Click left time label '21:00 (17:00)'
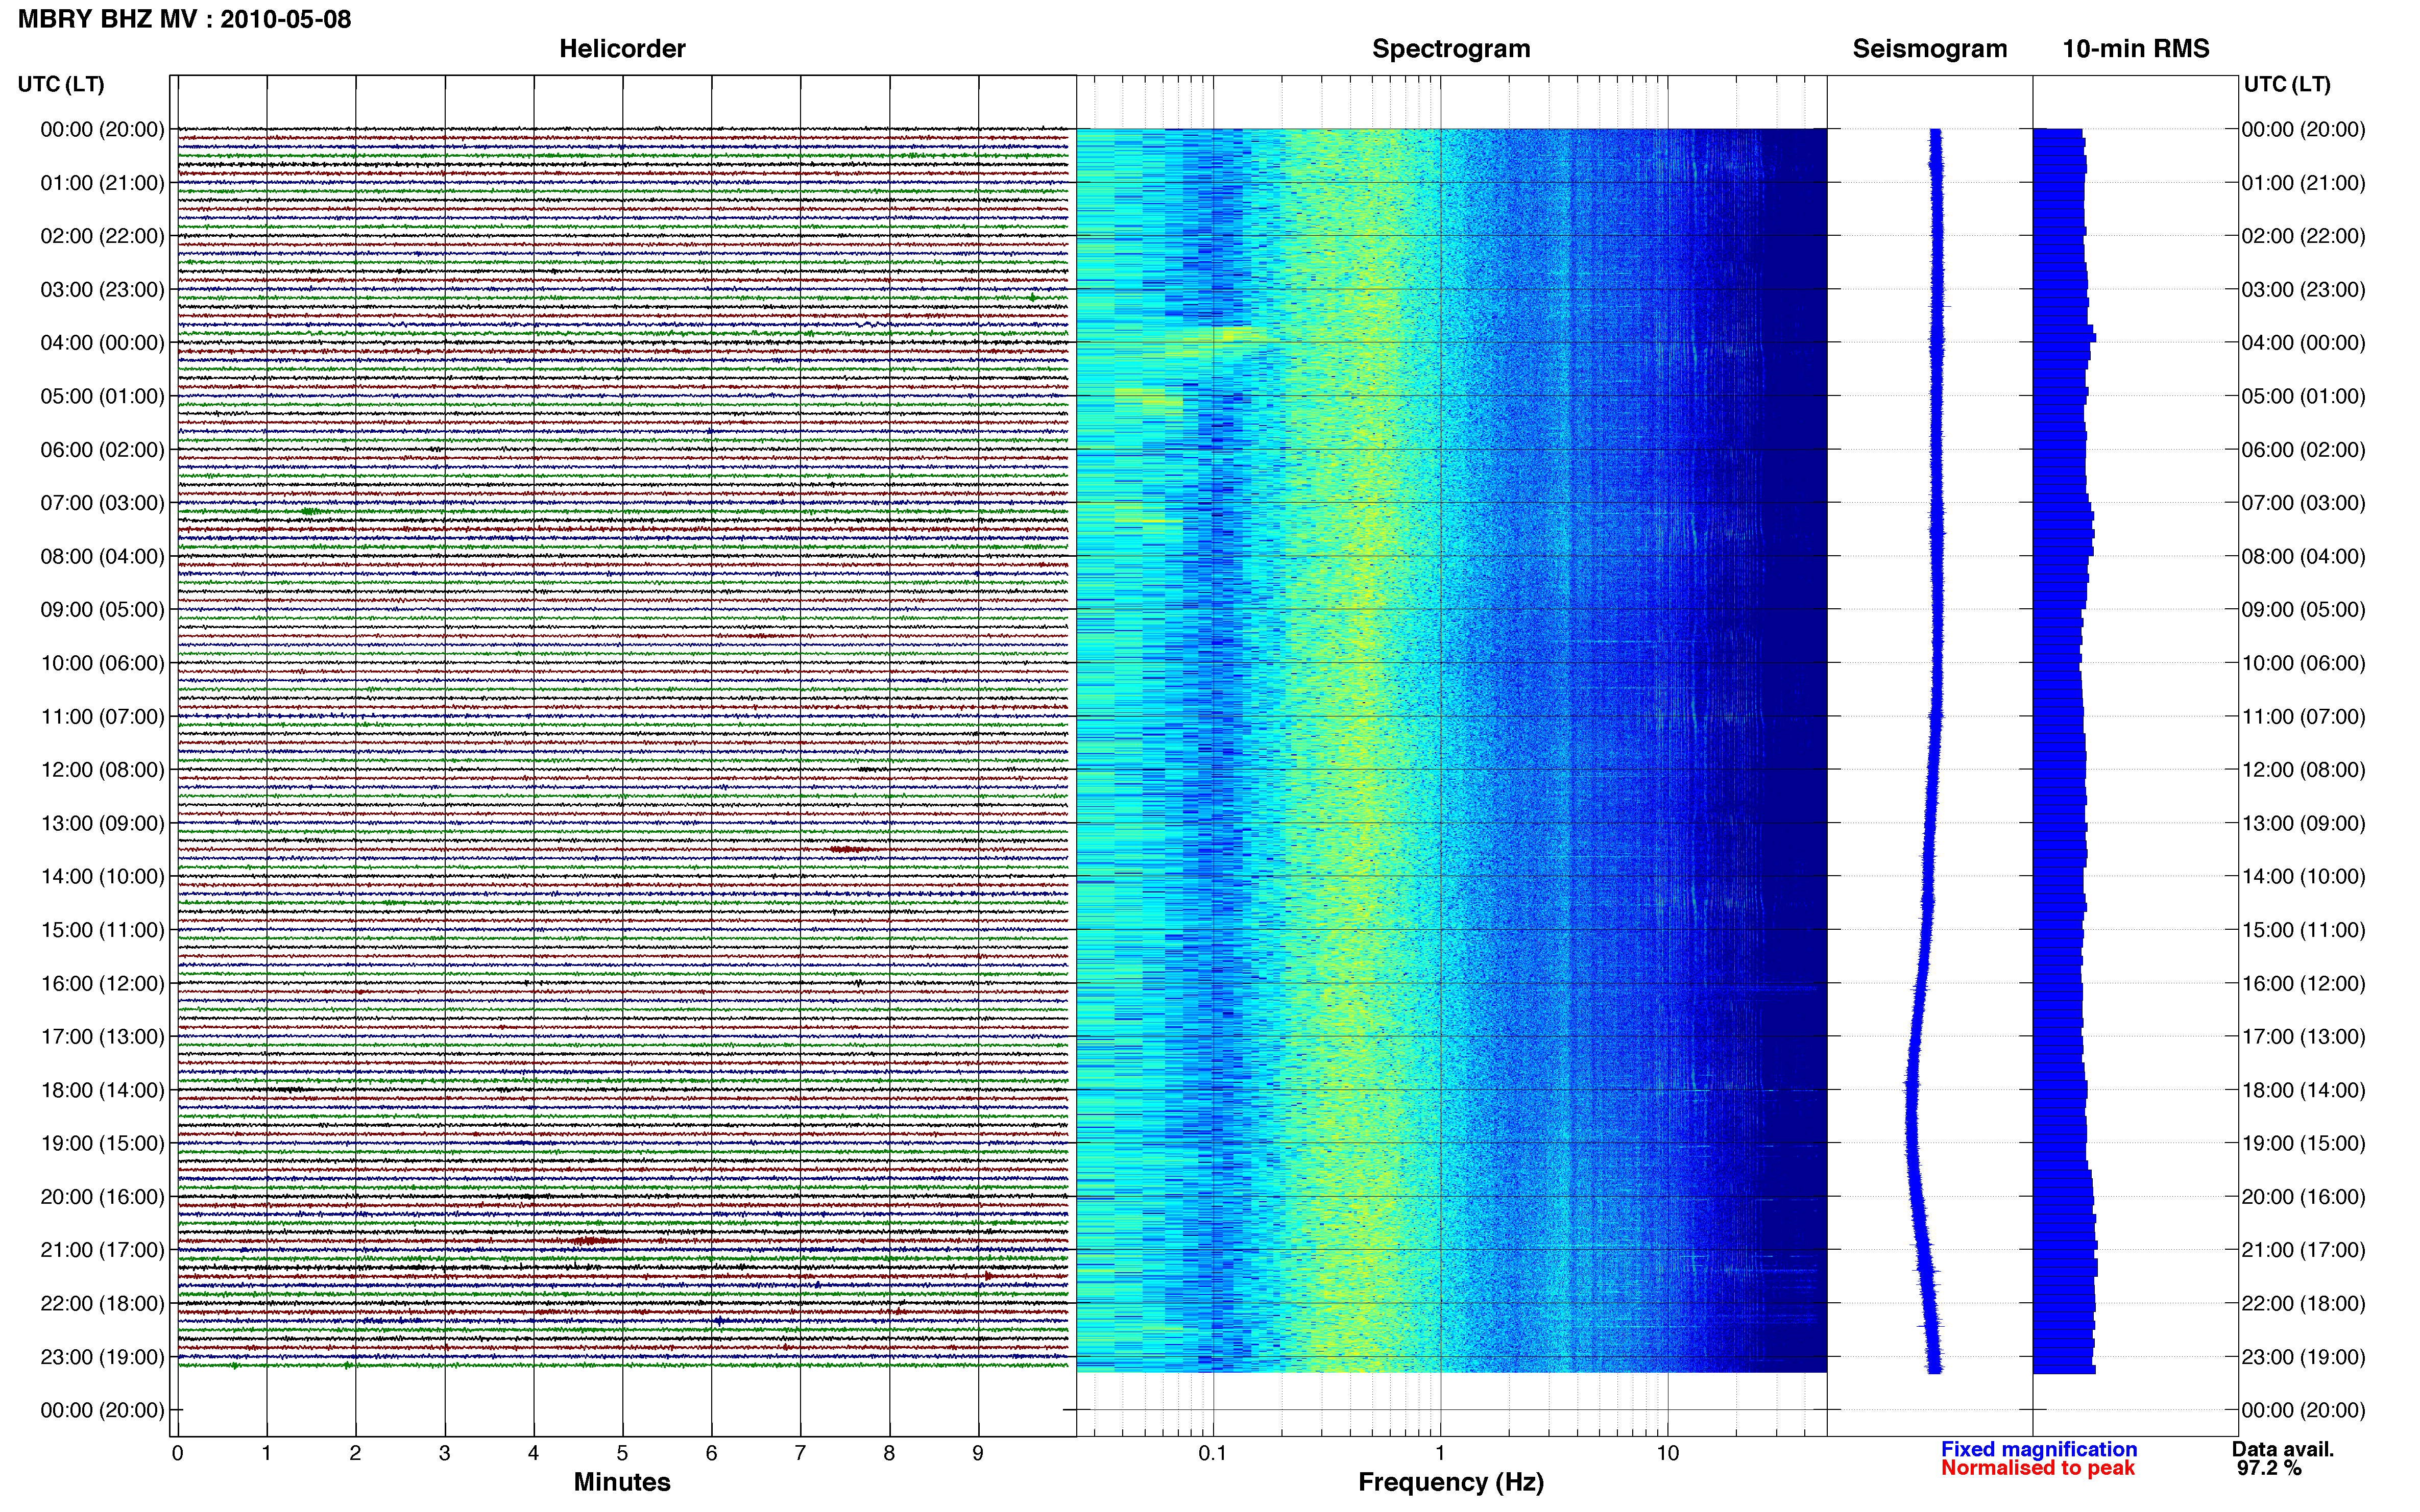The height and width of the screenshot is (1512, 2420). (x=102, y=1249)
